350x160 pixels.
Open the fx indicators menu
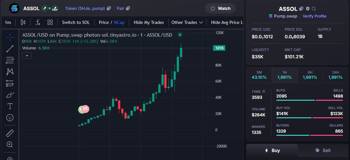pyautogui.click(x=38, y=22)
